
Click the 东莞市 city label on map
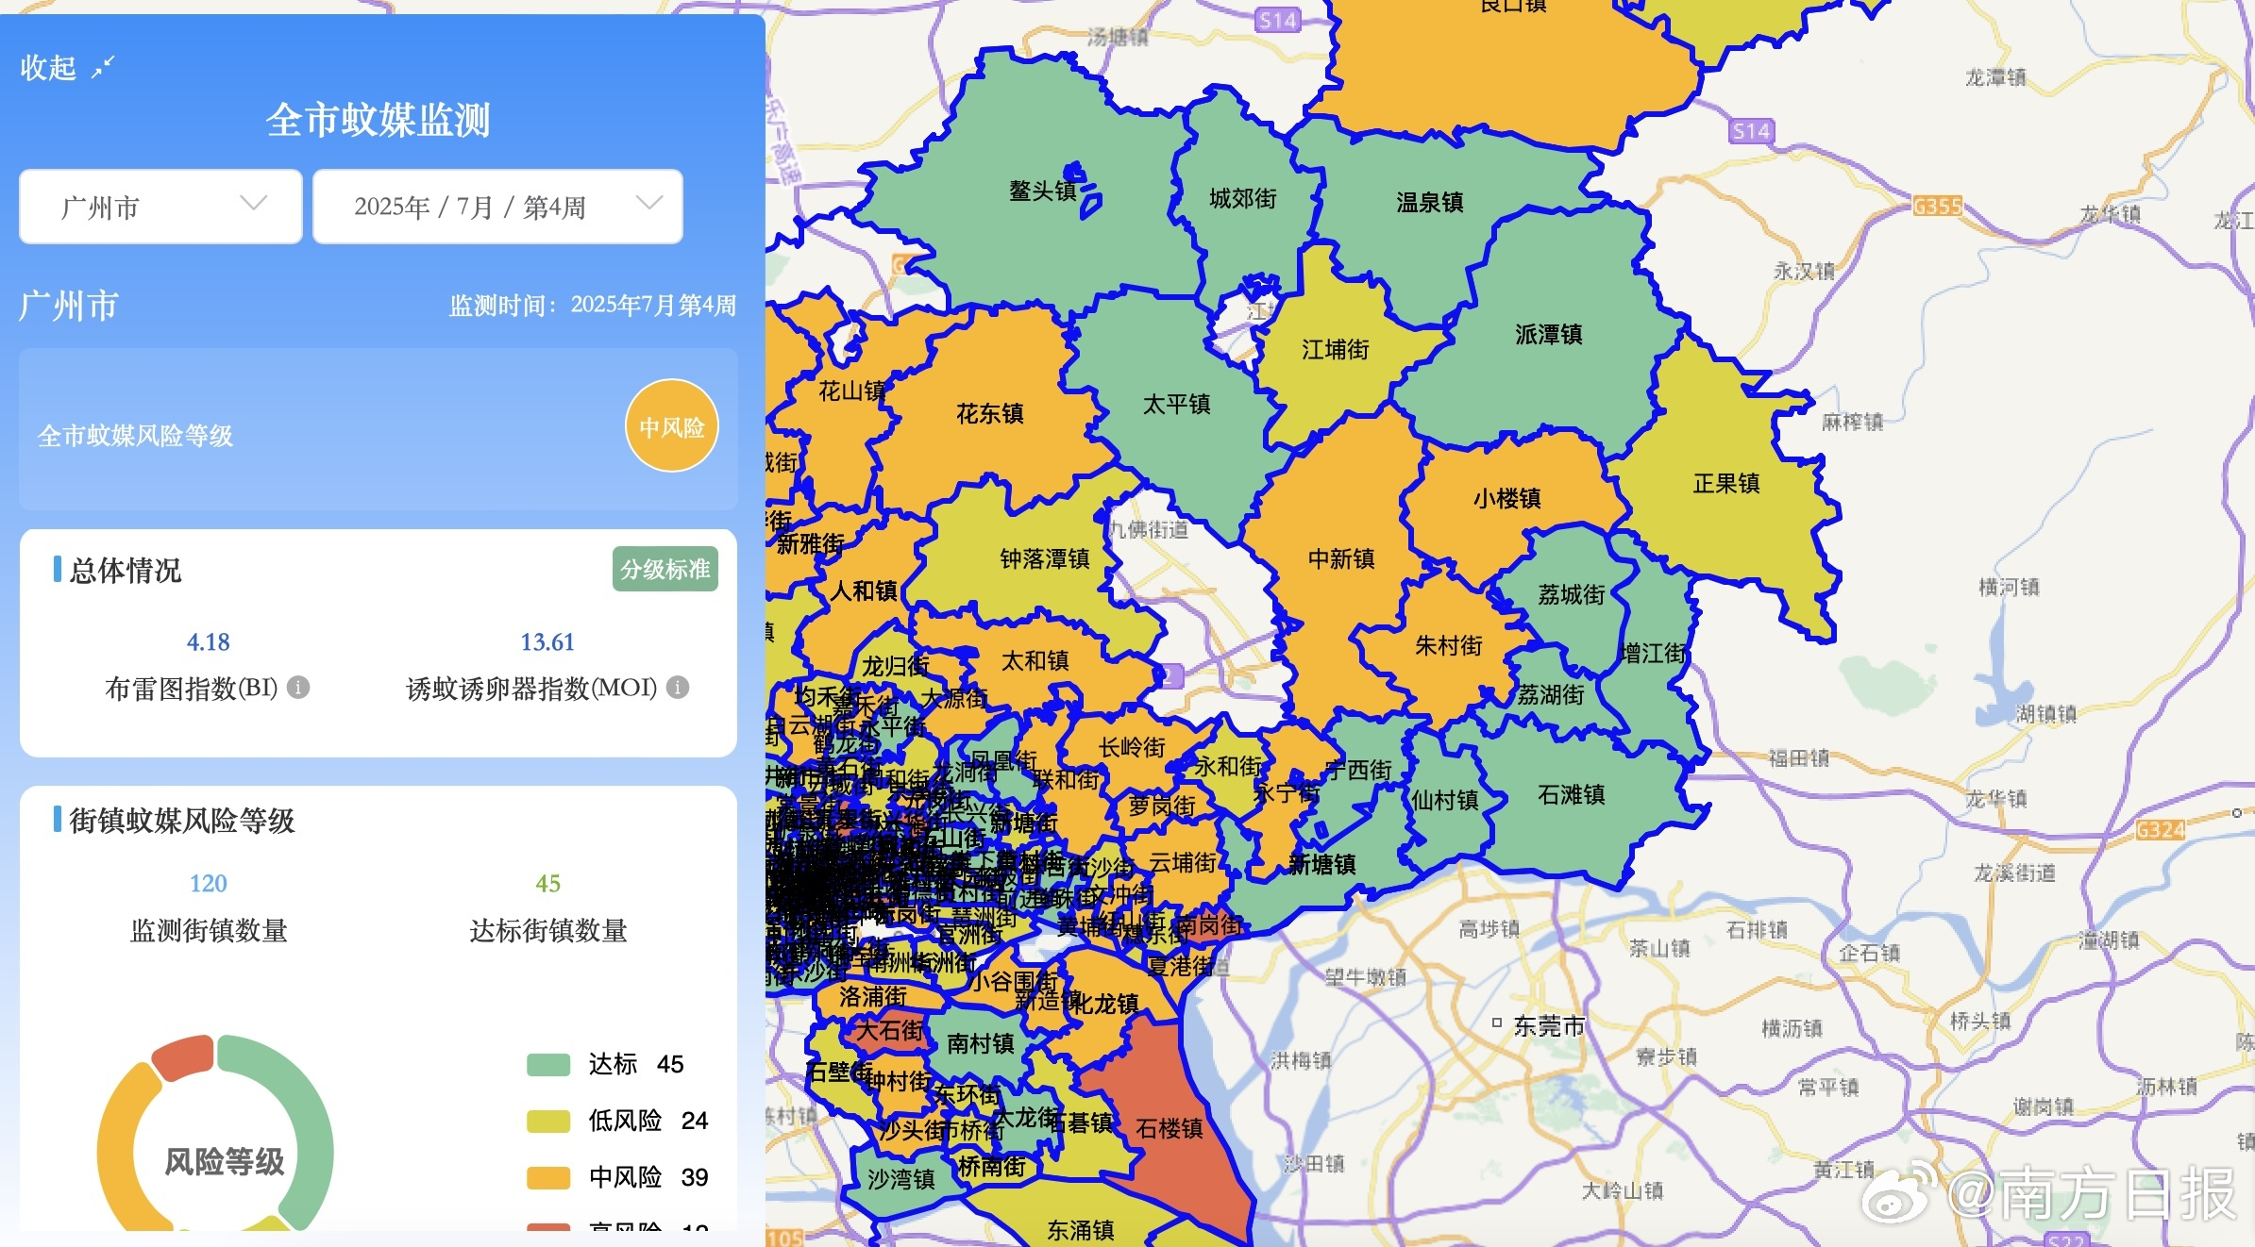(1548, 1025)
